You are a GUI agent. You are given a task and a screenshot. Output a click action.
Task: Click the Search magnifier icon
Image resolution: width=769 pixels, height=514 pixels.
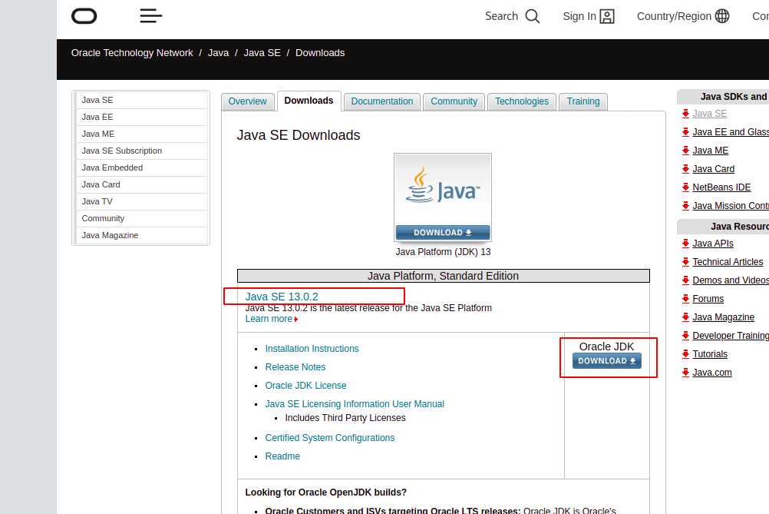coord(532,16)
